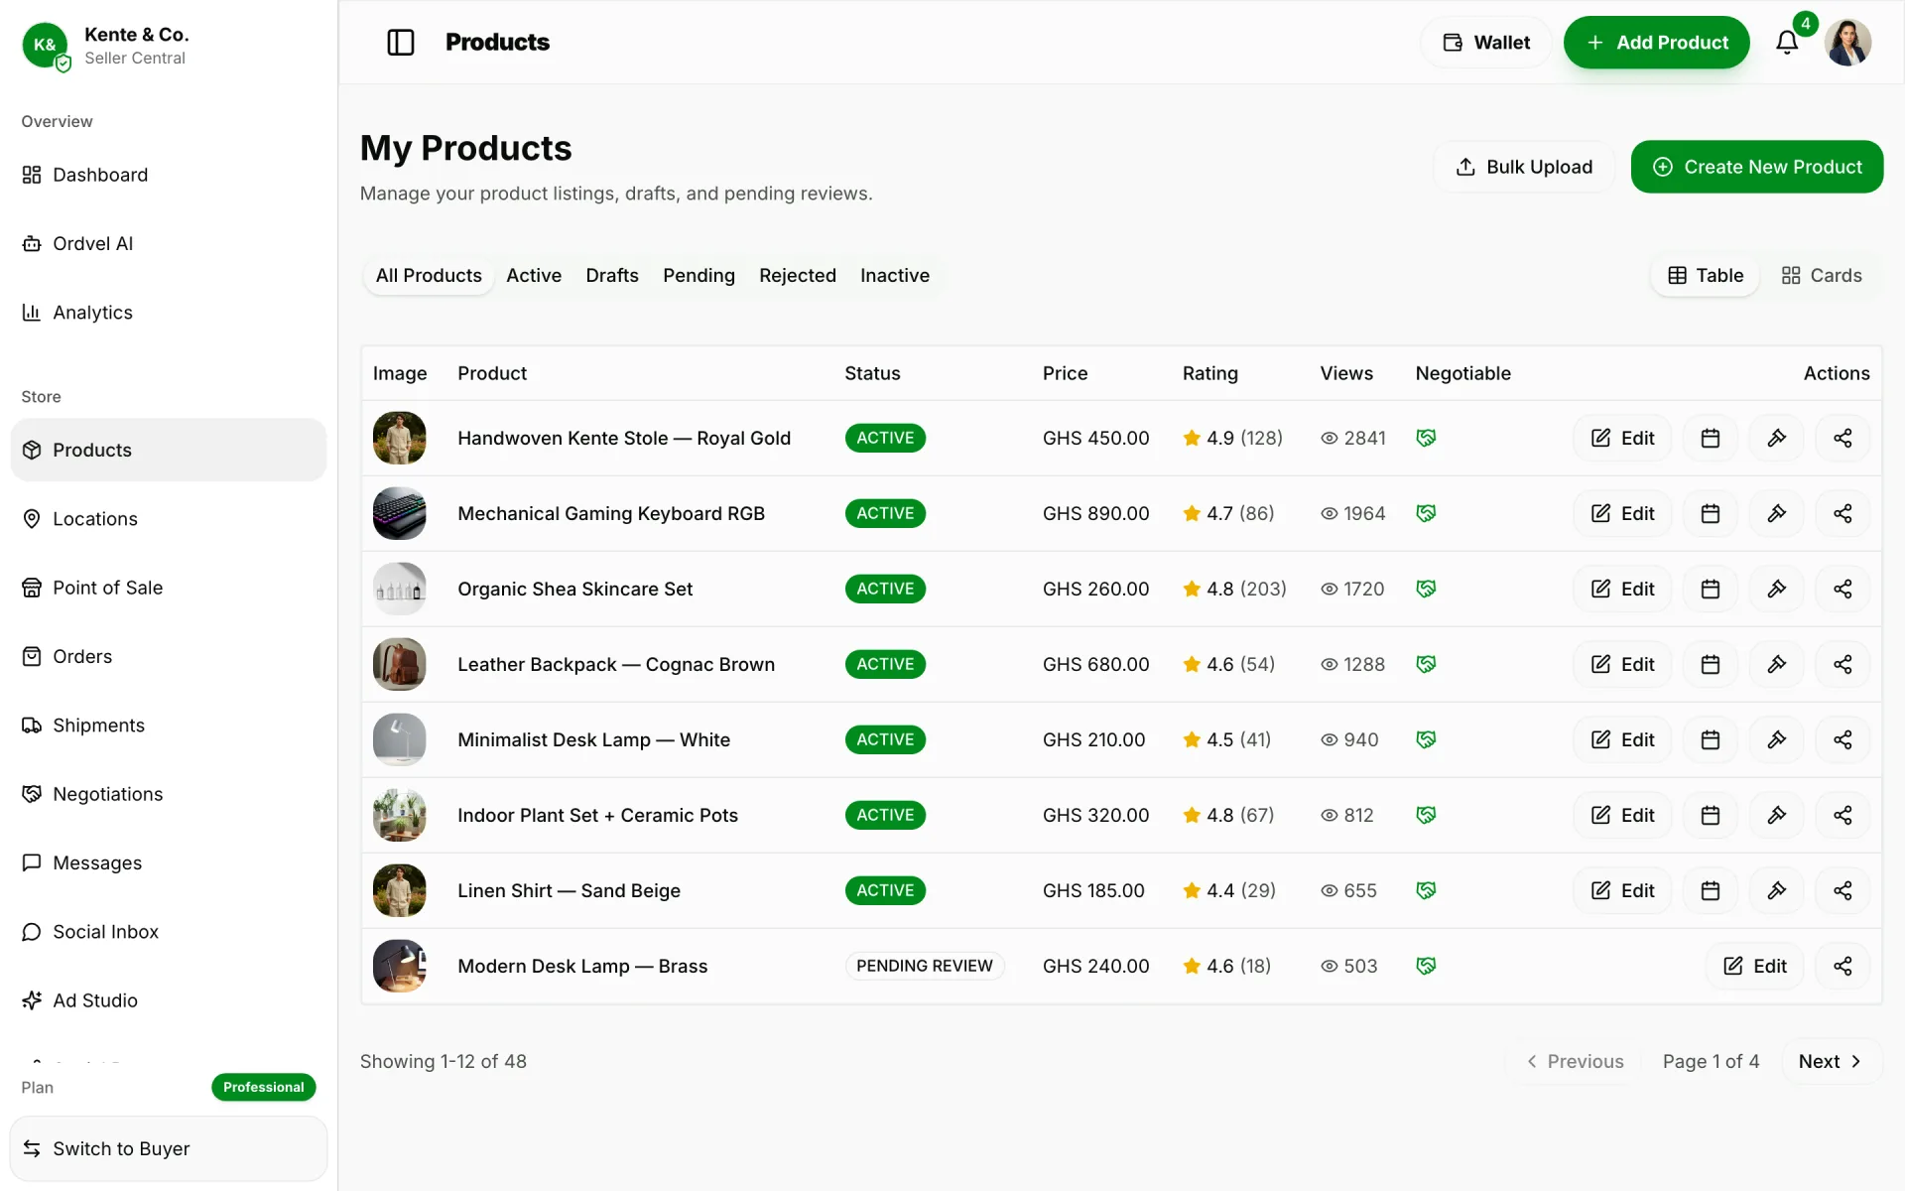The height and width of the screenshot is (1191, 1905).
Task: Open calendar for Indoor Plant Set
Action: point(1711,815)
